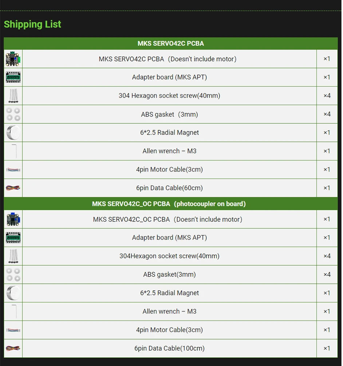This screenshot has width=343, height=366.
Task: Click the 6pin Data Cable(100cm) text
Action: point(169,349)
